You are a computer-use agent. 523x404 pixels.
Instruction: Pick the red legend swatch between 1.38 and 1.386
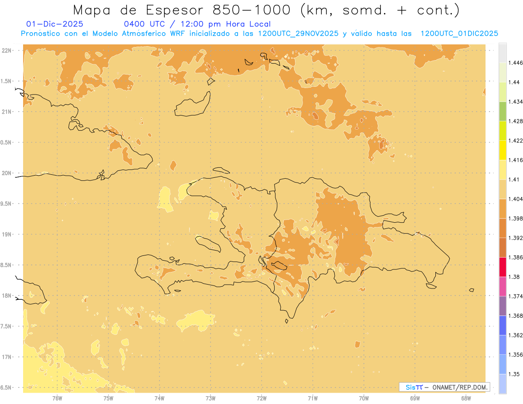[x=503, y=267]
